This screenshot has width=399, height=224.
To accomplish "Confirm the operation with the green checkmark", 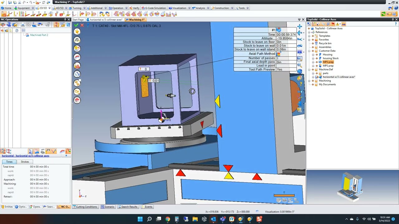I will point(76,26).
